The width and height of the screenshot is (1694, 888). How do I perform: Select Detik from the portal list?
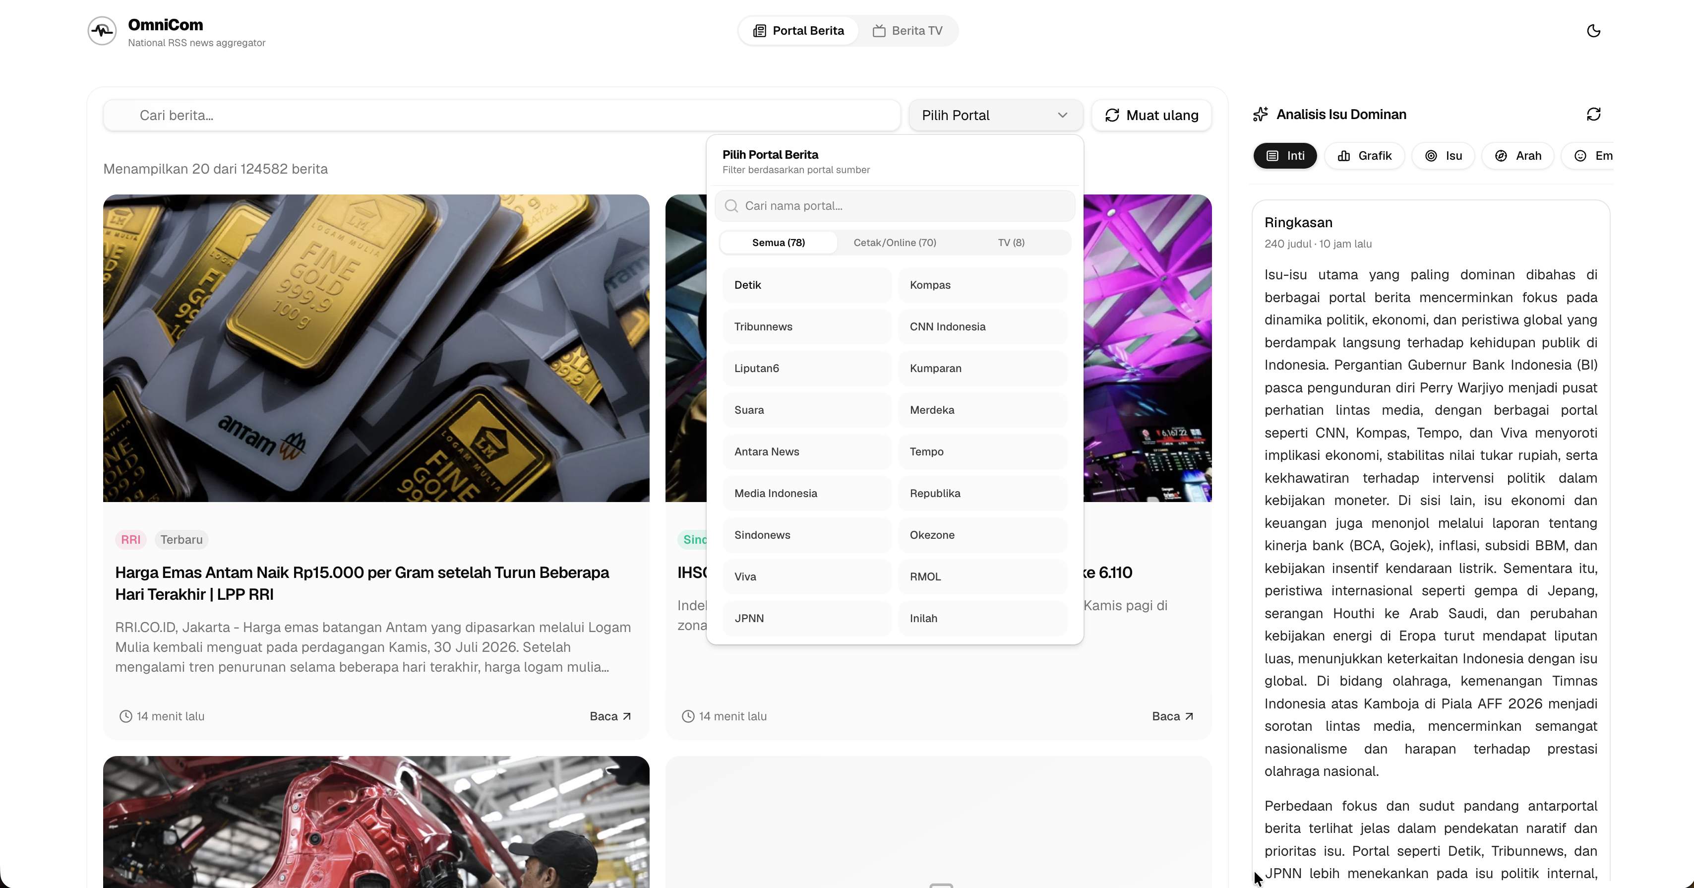(x=807, y=285)
